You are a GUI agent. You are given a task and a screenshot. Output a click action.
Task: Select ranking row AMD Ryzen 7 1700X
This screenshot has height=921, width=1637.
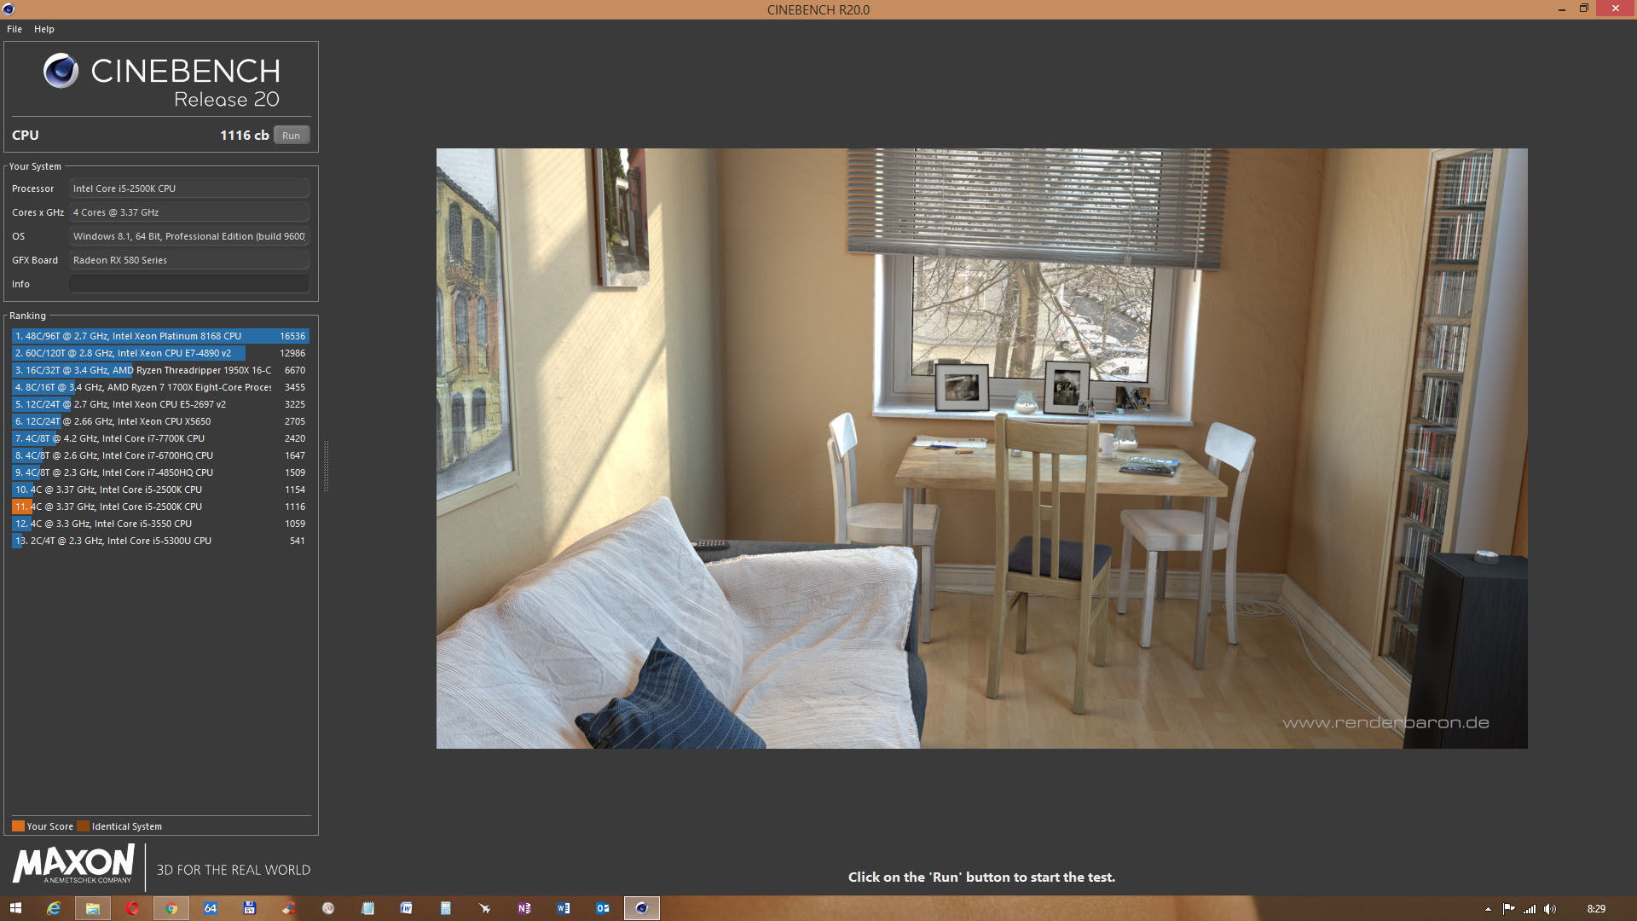coord(160,387)
